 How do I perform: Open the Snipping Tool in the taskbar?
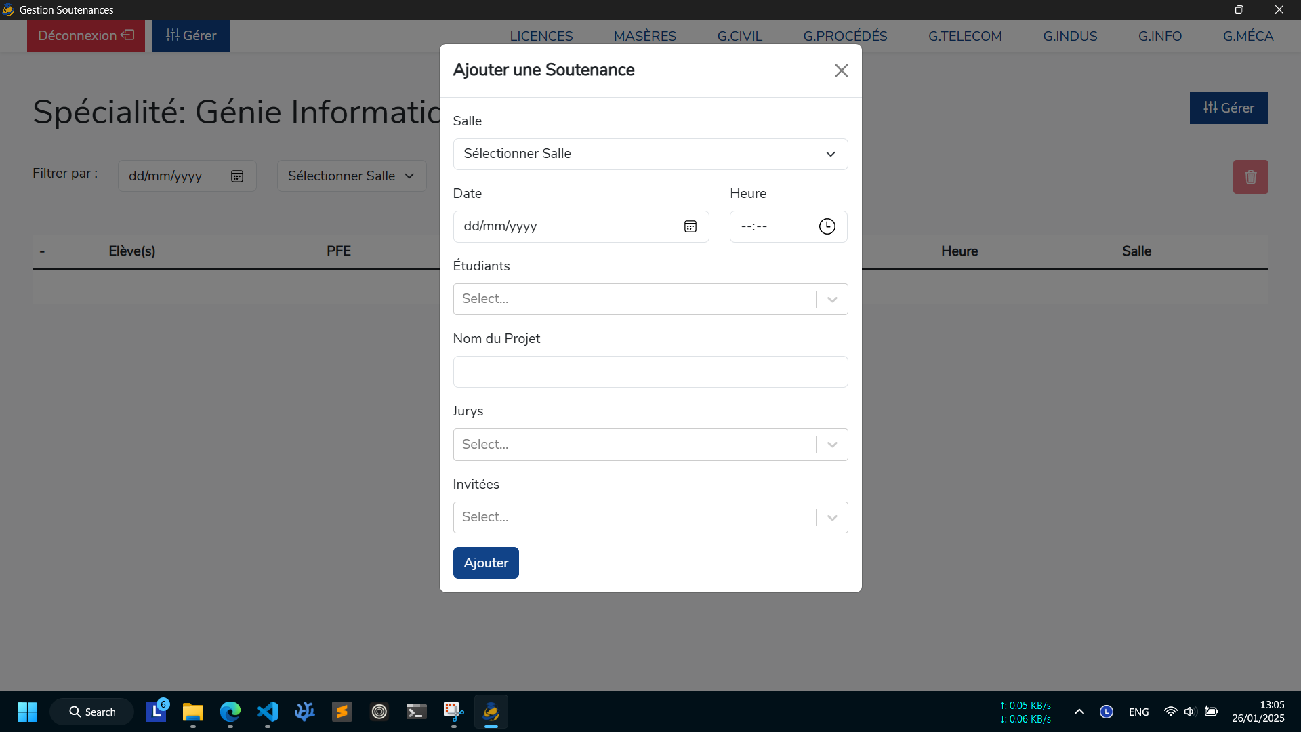[454, 712]
